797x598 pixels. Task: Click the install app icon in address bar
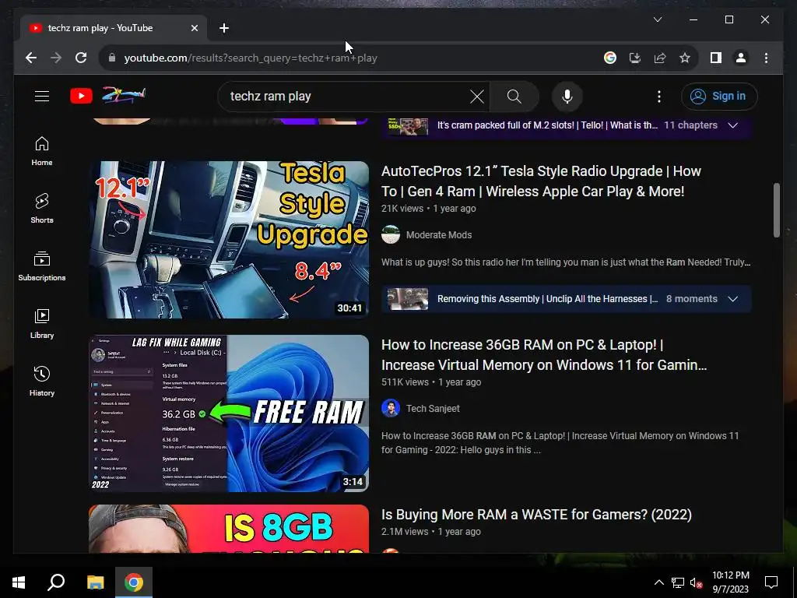pyautogui.click(x=635, y=58)
